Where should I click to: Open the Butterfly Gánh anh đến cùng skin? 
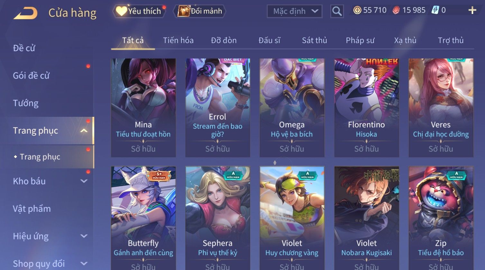click(x=143, y=218)
